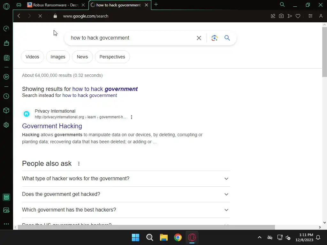Open the new tab plus button

[x=156, y=4]
